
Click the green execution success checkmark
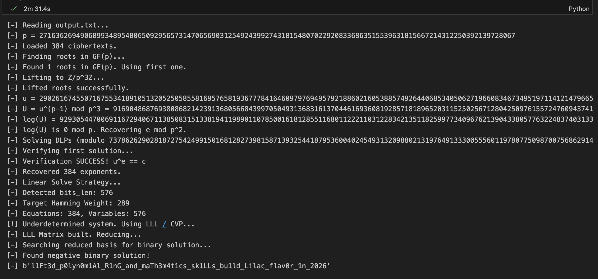13,9
